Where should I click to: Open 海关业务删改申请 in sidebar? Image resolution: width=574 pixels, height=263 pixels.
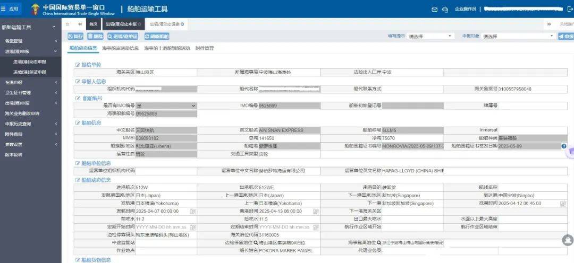pos(22,113)
